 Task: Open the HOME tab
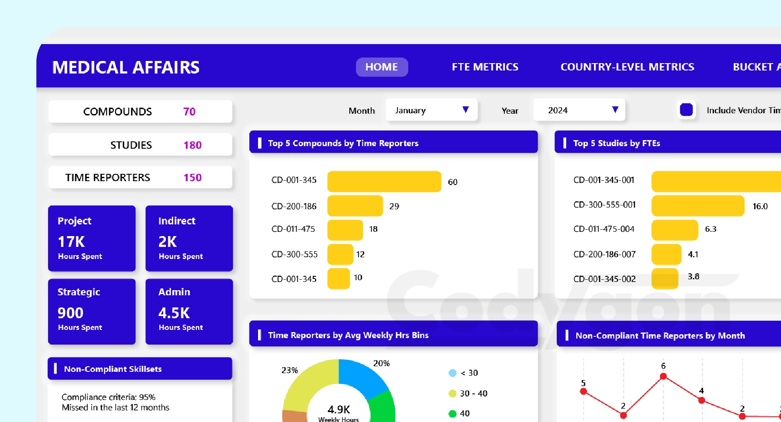(x=382, y=67)
